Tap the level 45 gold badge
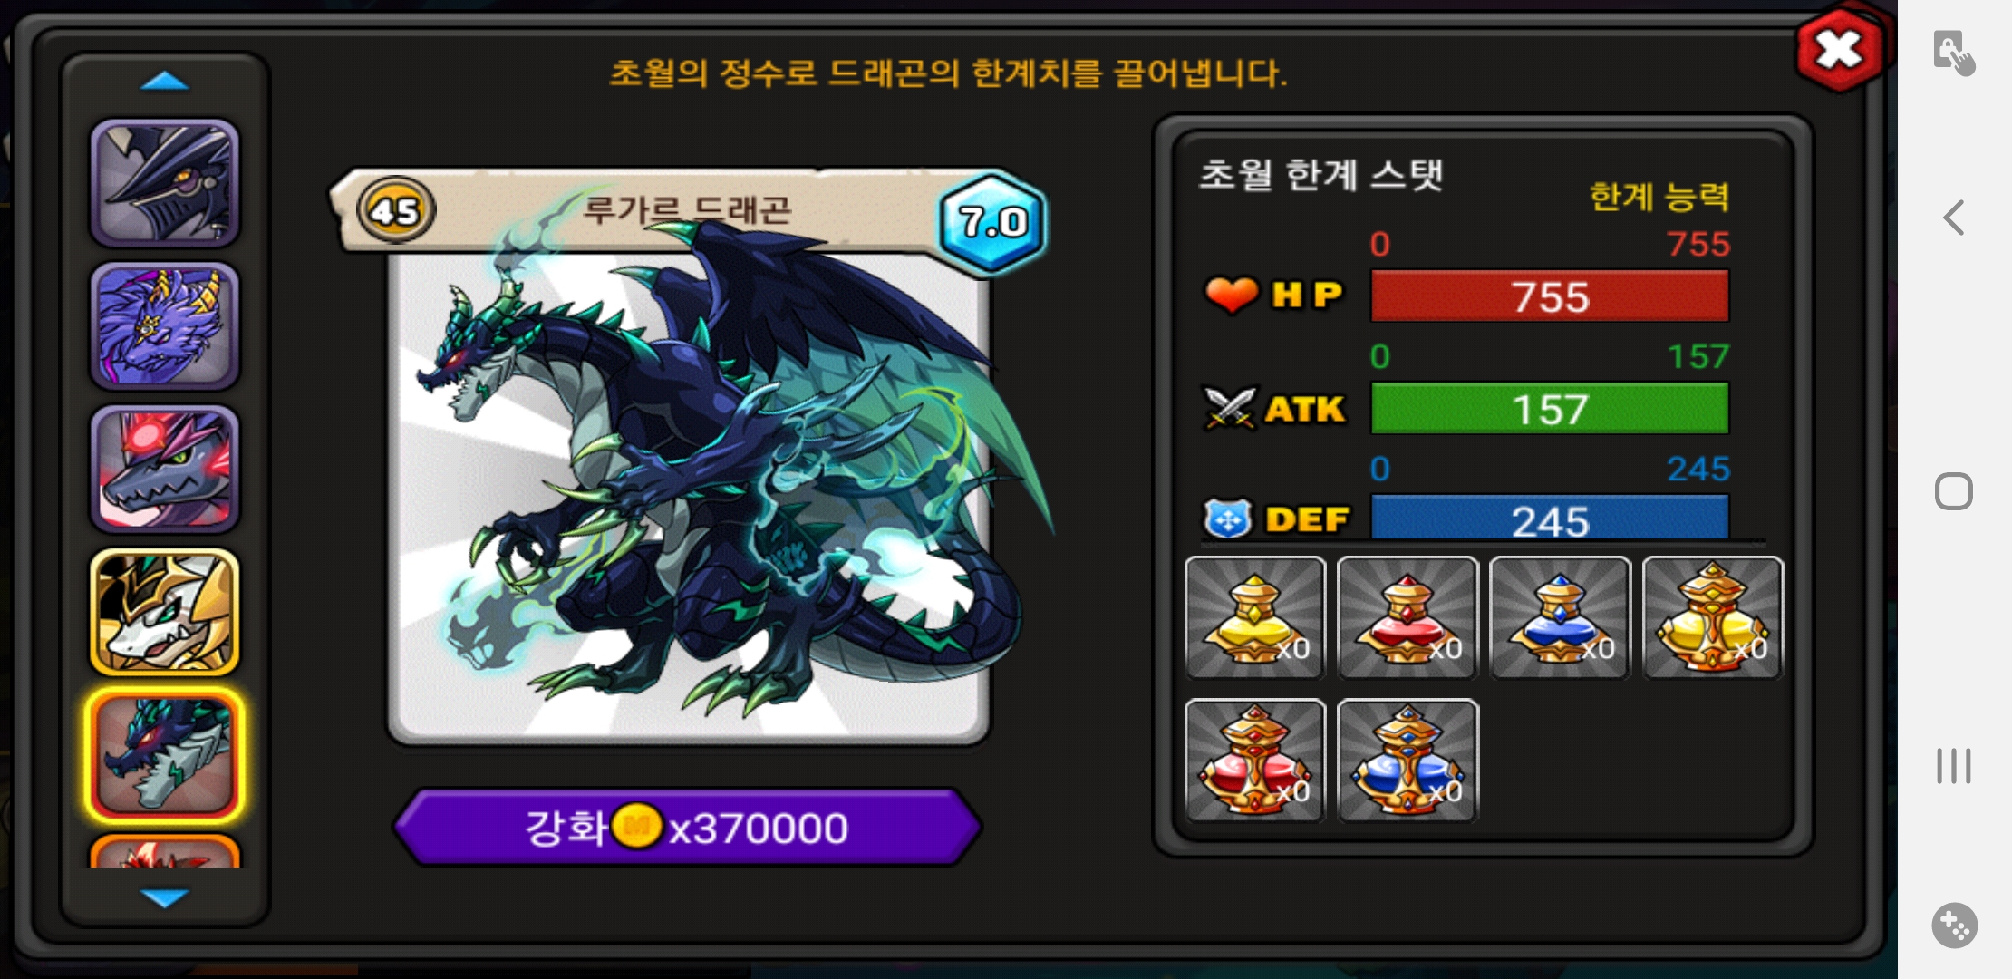2012x979 pixels. coord(396,210)
